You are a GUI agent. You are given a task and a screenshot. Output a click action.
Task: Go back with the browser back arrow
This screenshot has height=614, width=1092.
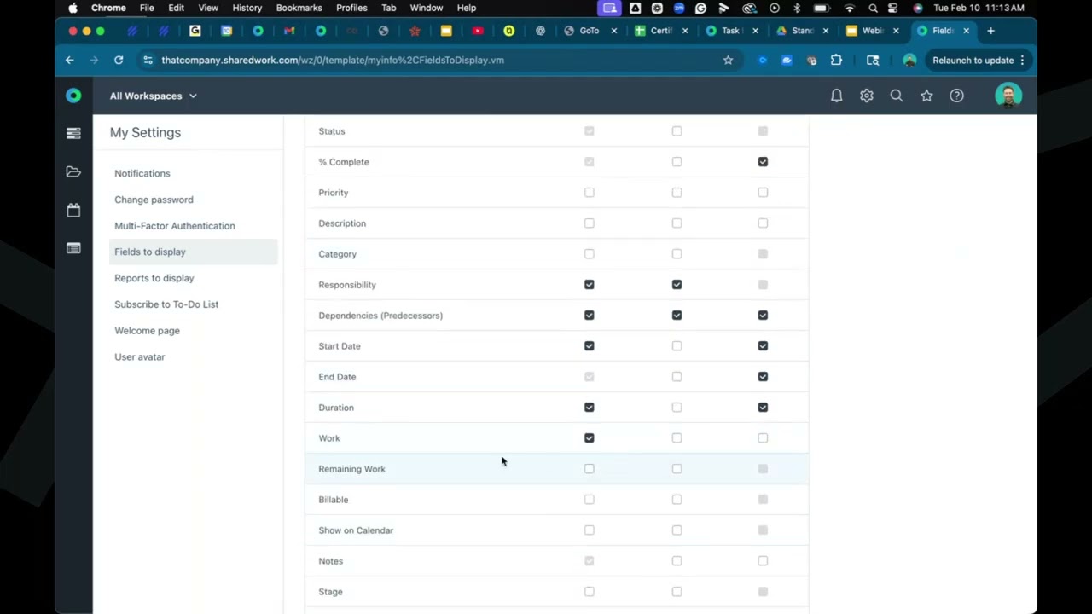(70, 60)
